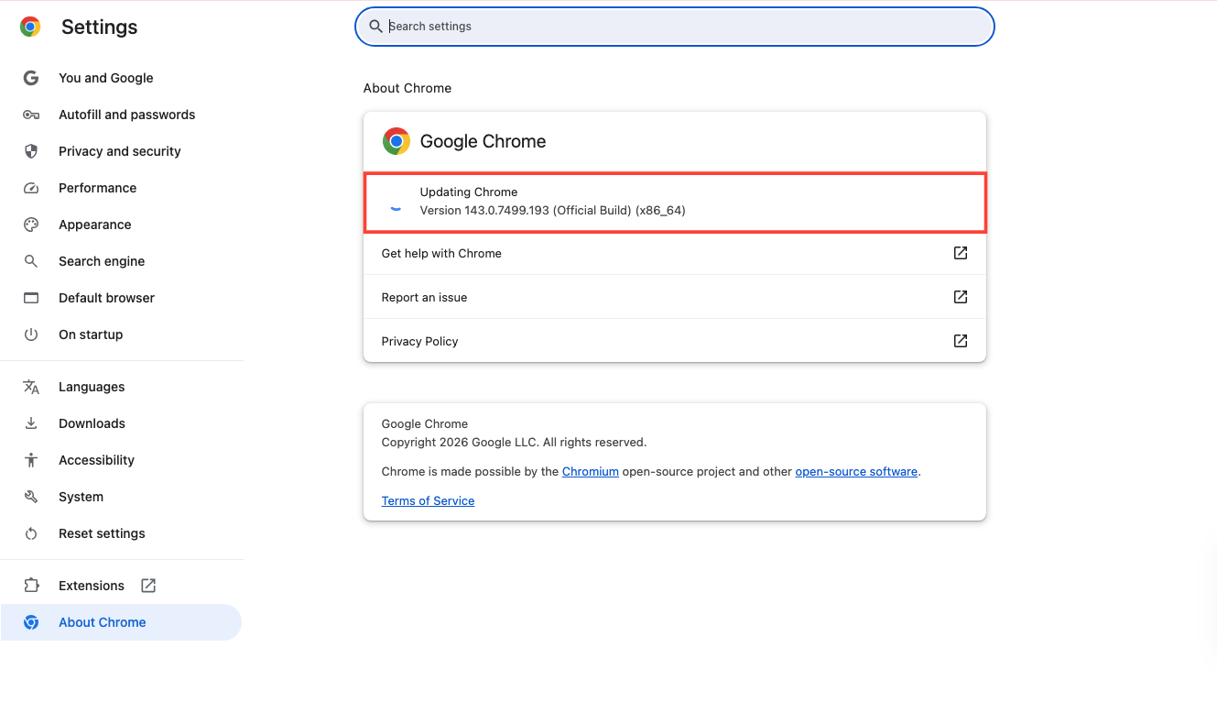Open the Search engine settings page
The width and height of the screenshot is (1217, 713).
[x=102, y=261]
